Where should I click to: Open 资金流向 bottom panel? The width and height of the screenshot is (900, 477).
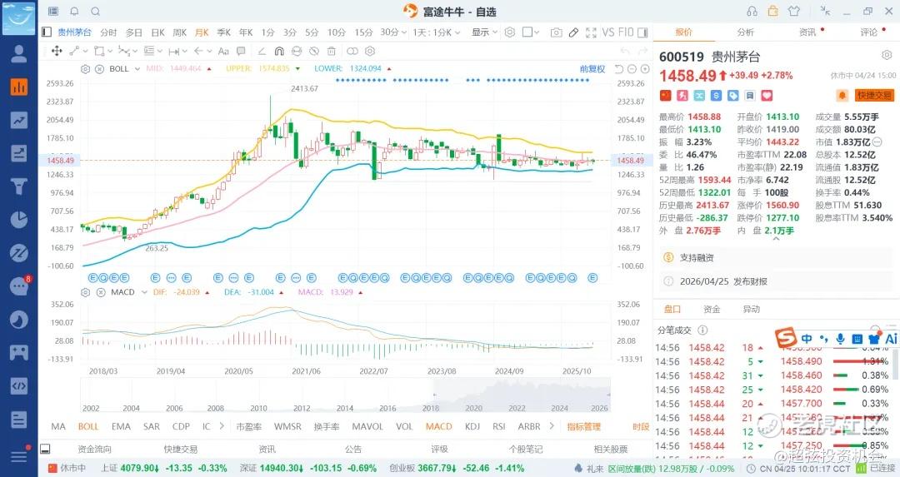point(94,449)
